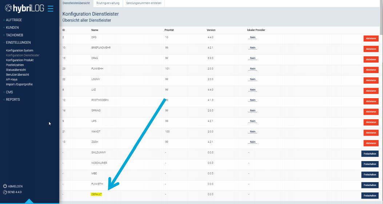Viewport: 383px width, 204px height.
Task: Click Freischalten for SMLDUMMY
Action: (x=370, y=154)
